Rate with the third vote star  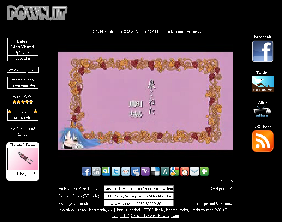coord(23,102)
